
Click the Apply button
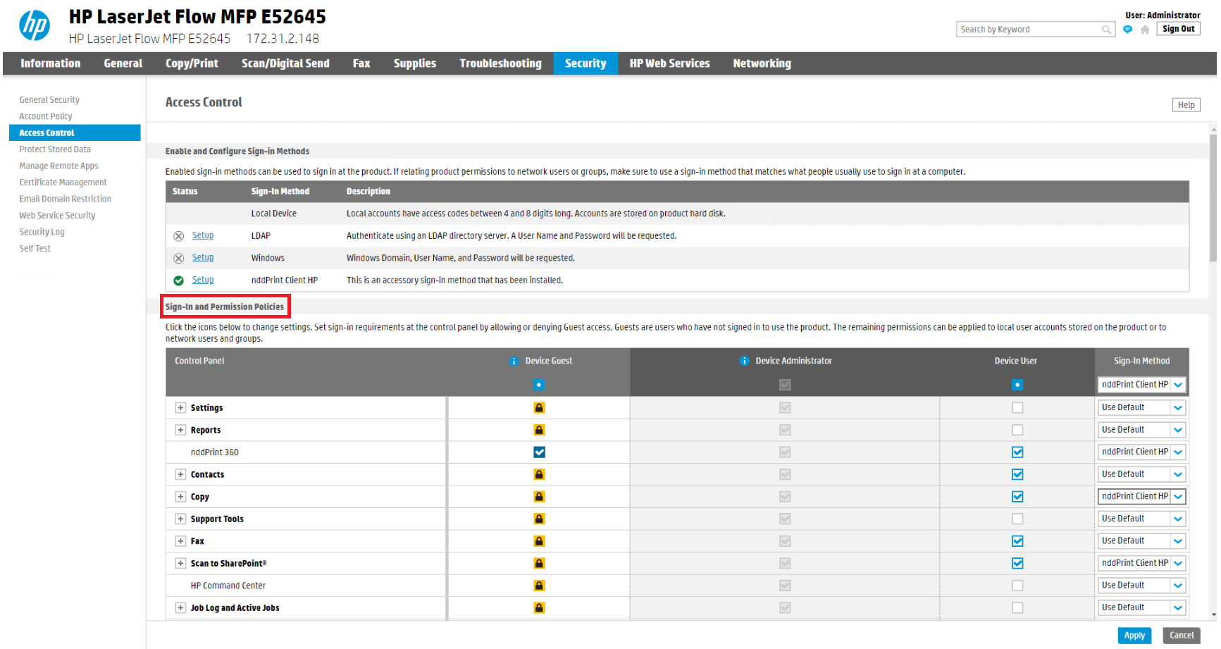pos(1134,636)
